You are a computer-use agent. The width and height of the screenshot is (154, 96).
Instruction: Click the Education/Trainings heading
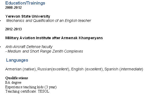25,3
